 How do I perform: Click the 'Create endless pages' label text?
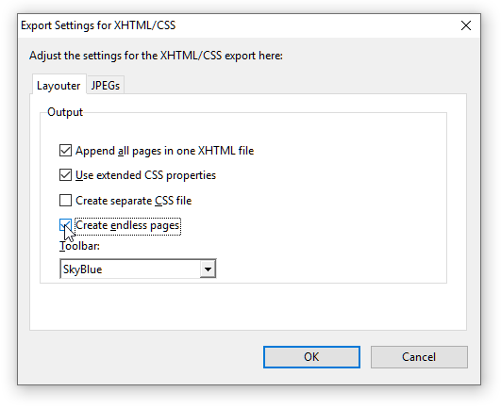click(x=127, y=225)
